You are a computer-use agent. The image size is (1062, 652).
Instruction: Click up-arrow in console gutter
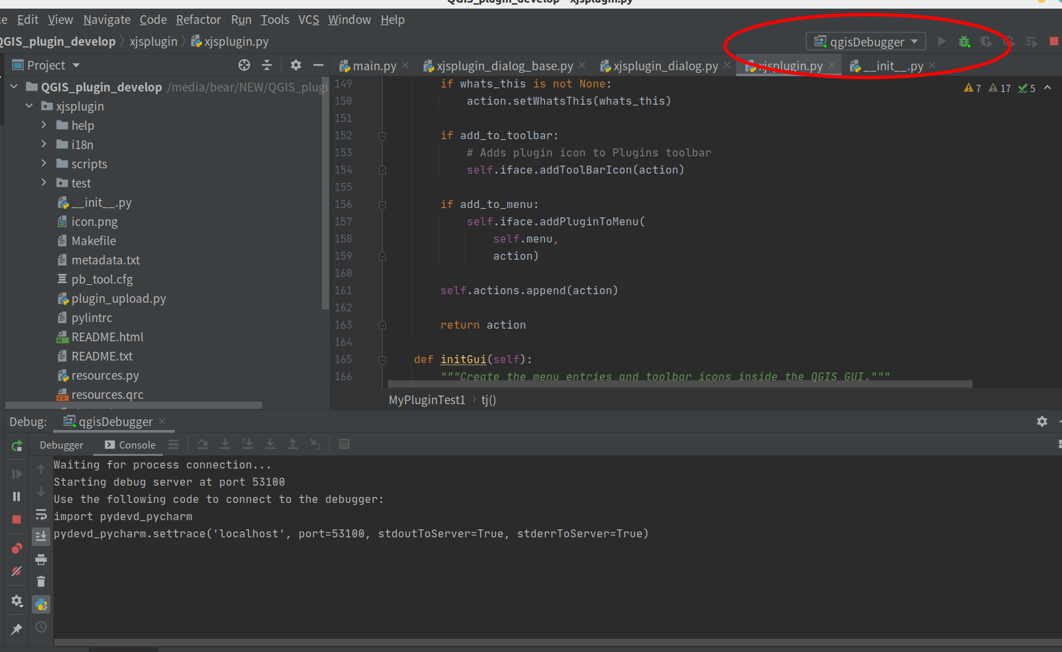pos(41,469)
